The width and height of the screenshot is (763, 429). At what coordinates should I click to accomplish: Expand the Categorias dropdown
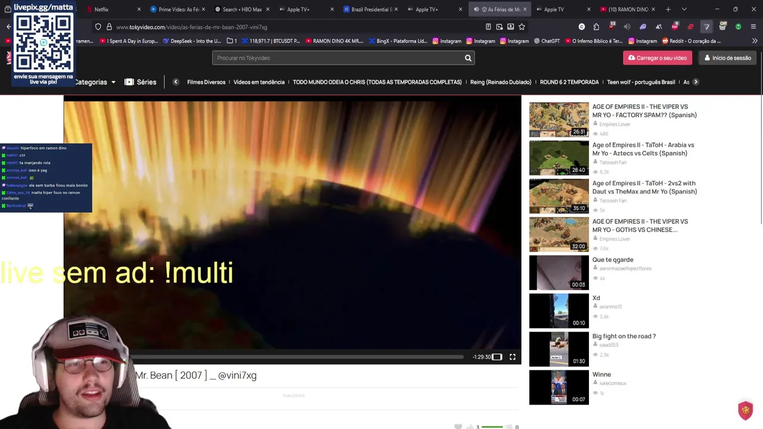(95, 82)
